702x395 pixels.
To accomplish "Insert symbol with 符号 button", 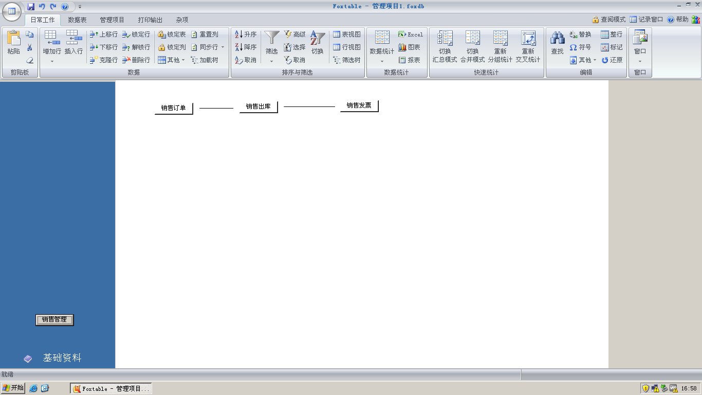I will (x=581, y=47).
